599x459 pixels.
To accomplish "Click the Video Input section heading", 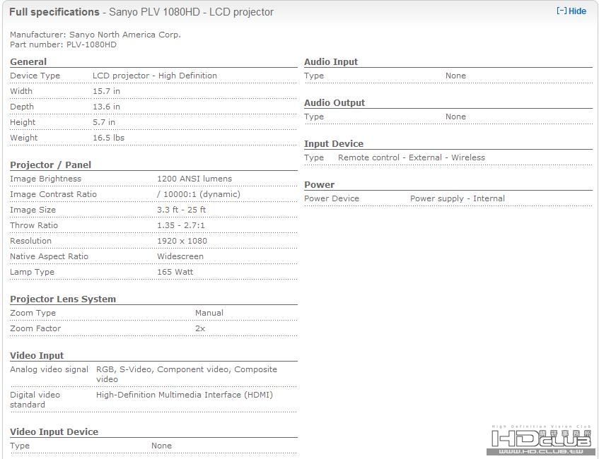I will (37, 356).
